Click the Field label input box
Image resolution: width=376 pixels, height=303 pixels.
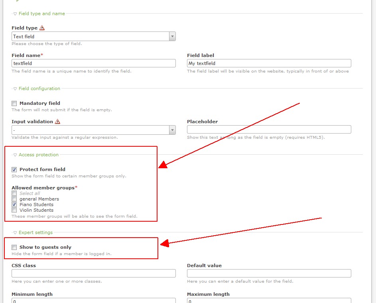(269, 63)
